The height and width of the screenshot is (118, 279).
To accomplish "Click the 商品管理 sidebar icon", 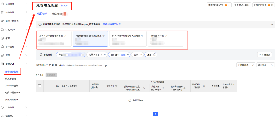I will tap(2, 4).
